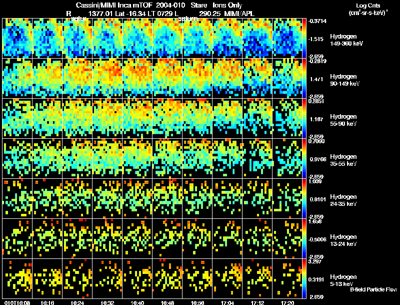Click the 16:56 time axis label
Viewport: 400px width, 305px height.
(x=197, y=302)
